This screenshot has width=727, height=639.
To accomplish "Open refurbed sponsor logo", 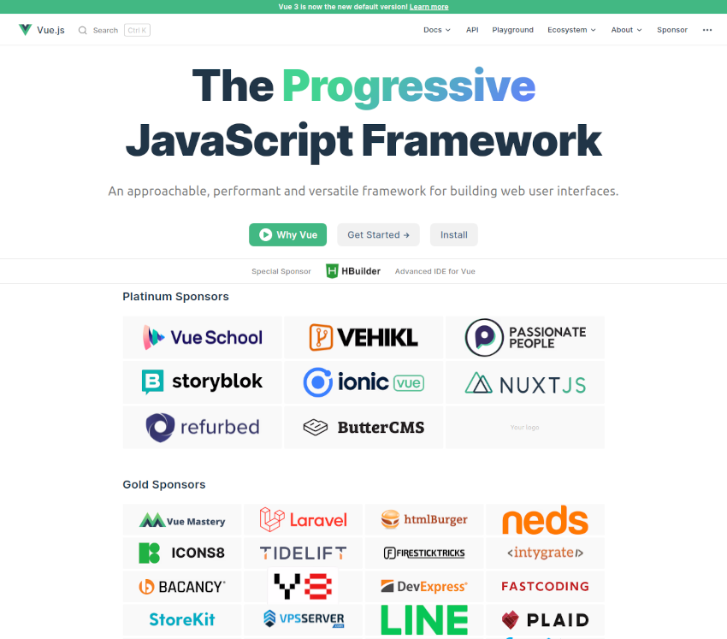I will click(x=202, y=427).
